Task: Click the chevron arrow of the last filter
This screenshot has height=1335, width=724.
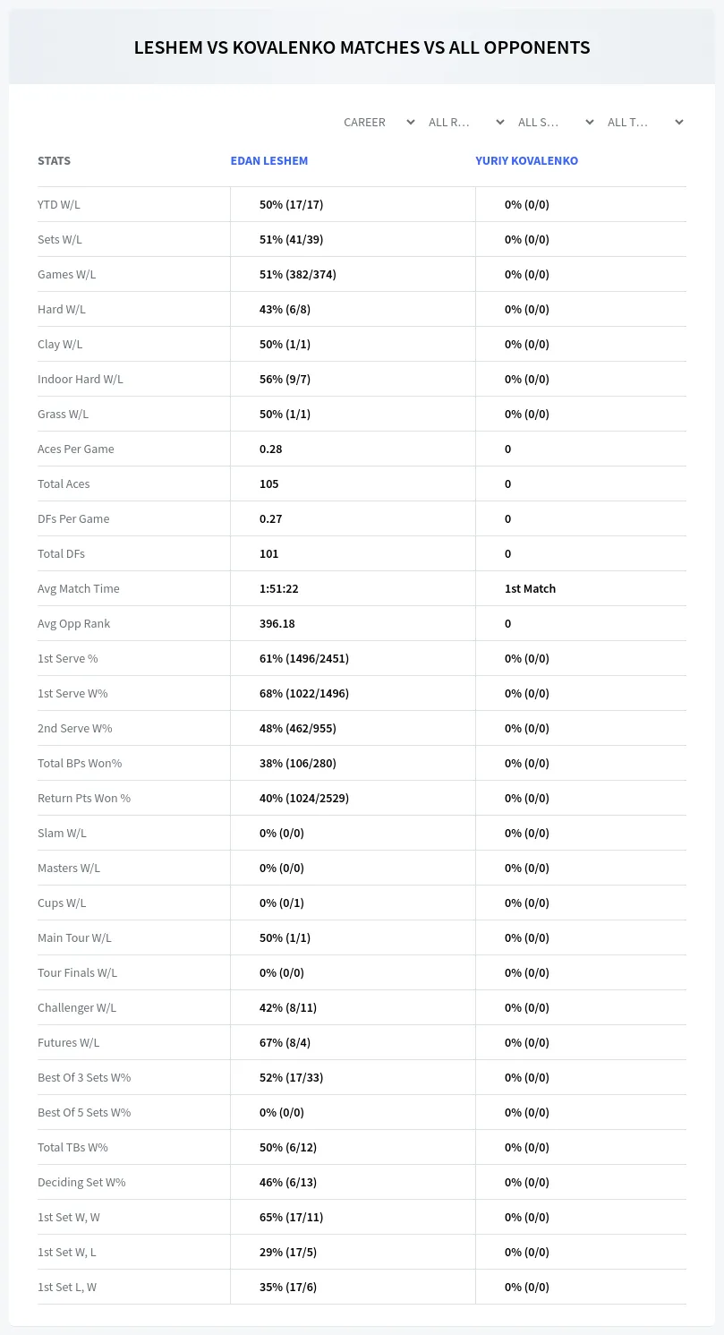Action: [679, 122]
